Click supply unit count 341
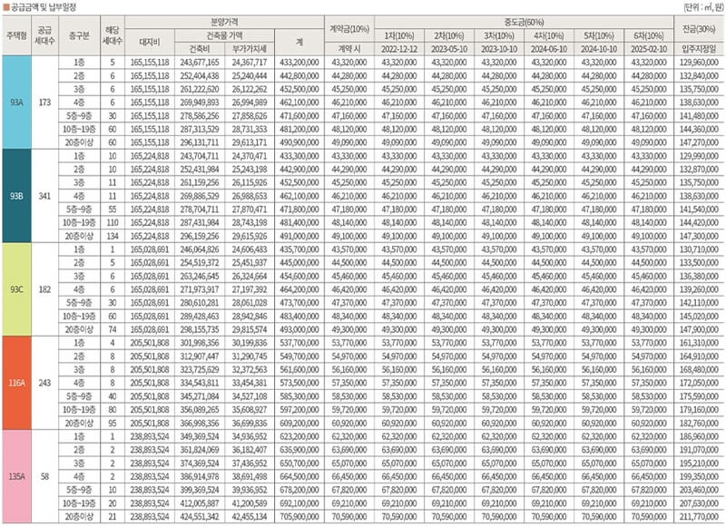 tap(44, 196)
